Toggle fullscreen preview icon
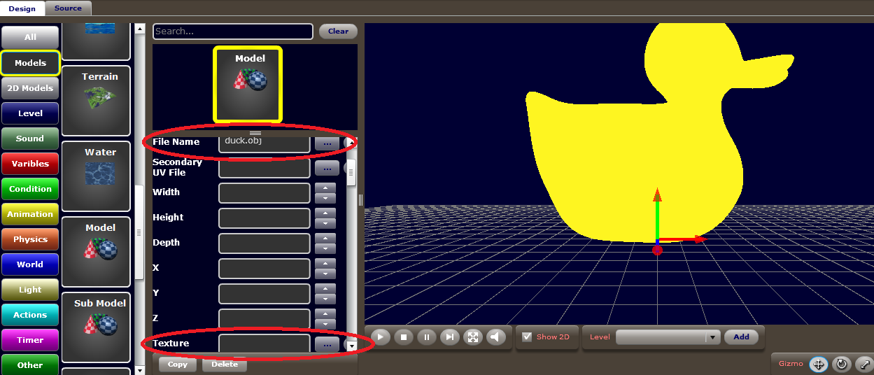This screenshot has height=375, width=874. coord(473,337)
